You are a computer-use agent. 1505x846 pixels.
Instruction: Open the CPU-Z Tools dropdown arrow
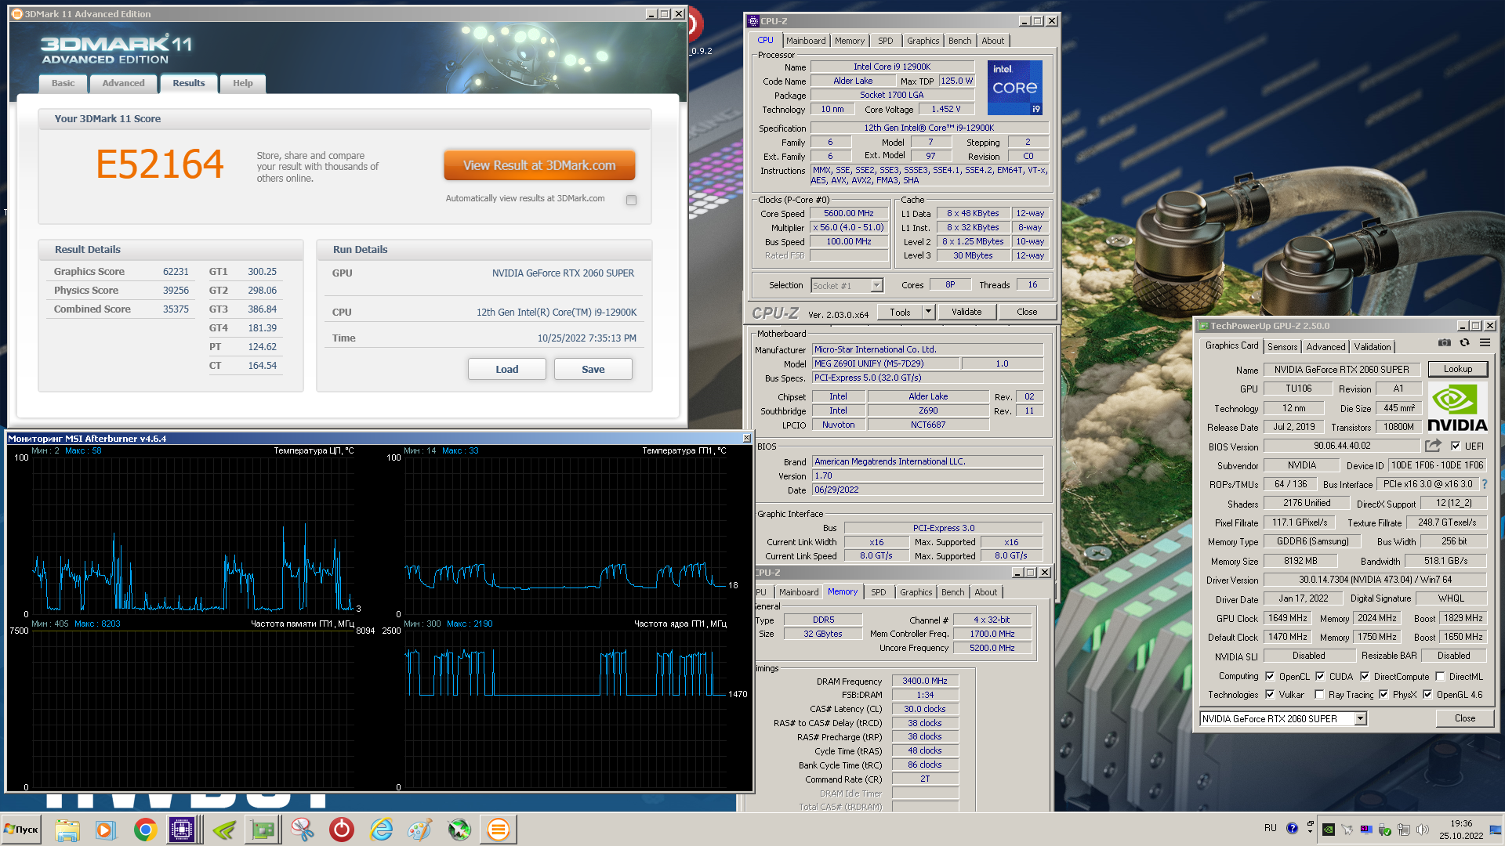pyautogui.click(x=929, y=312)
